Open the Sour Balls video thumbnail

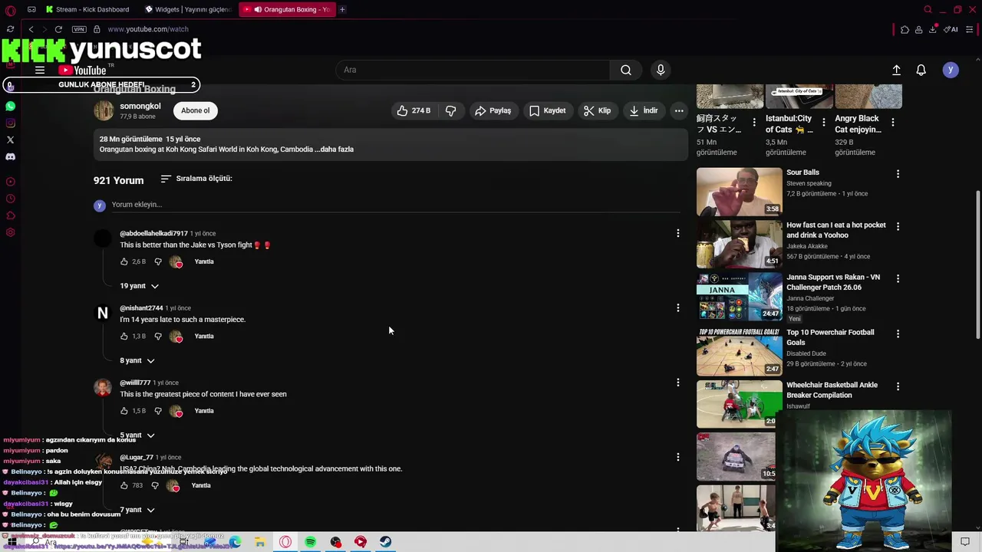739,192
